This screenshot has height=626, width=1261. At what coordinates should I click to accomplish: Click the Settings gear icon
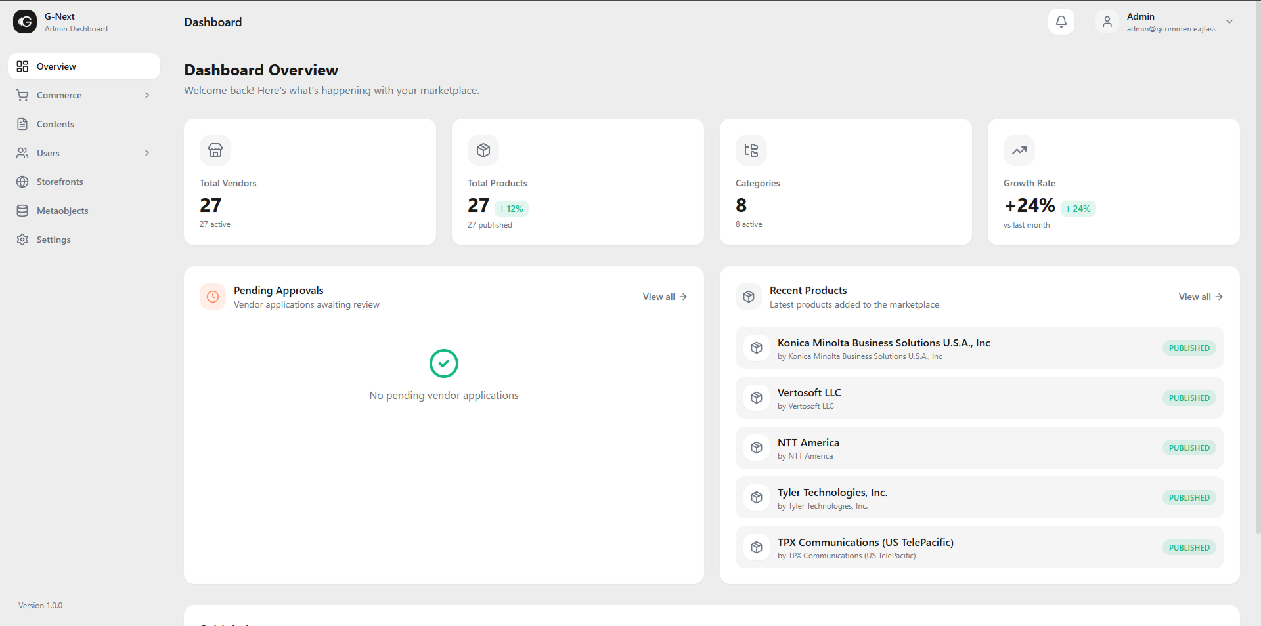coord(22,240)
